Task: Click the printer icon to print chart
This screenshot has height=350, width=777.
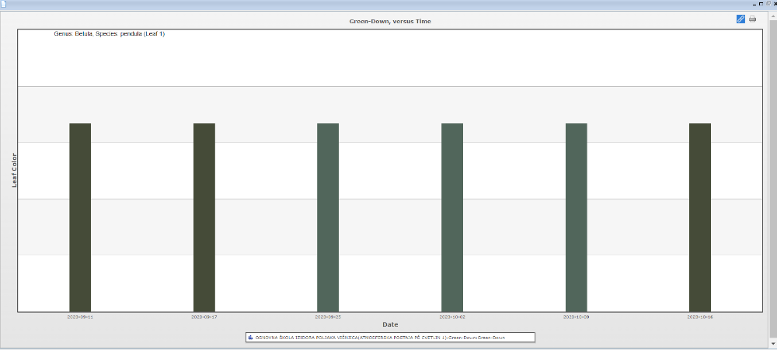Action: click(x=752, y=19)
